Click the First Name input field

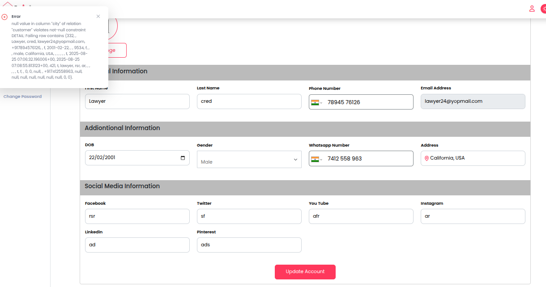(137, 101)
